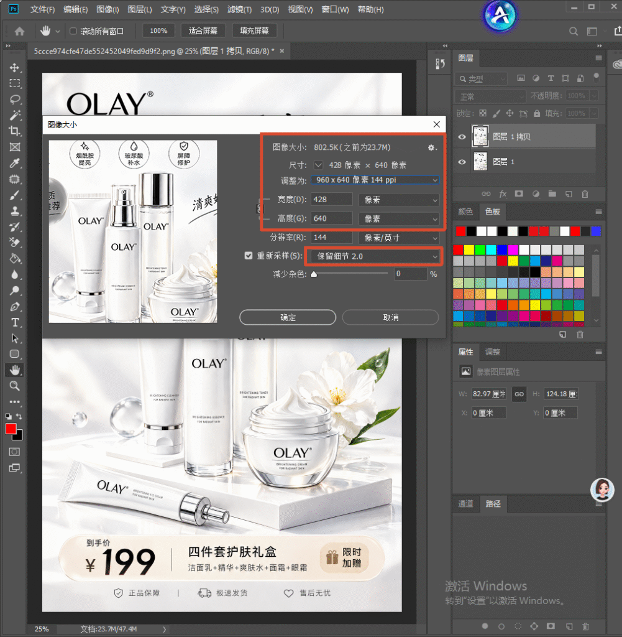Open the 文件(F) menu
Screen dimensions: 622x637
point(43,9)
